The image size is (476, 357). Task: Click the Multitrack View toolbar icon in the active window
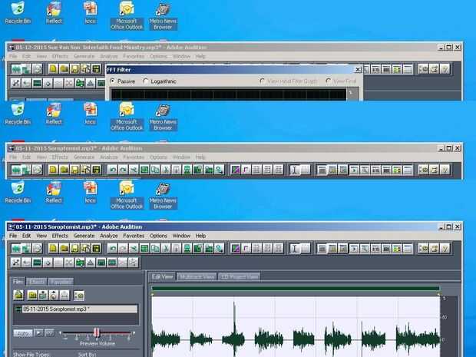point(26,248)
